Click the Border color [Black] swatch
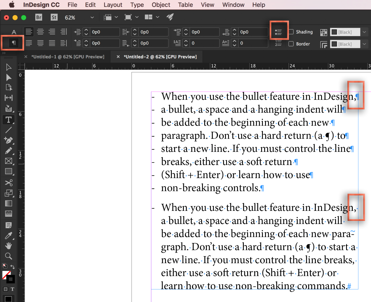This screenshot has width=371, height=302. [x=345, y=44]
